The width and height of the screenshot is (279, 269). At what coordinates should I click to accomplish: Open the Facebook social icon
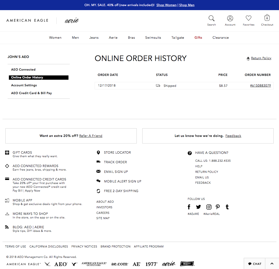pyautogui.click(x=189, y=207)
